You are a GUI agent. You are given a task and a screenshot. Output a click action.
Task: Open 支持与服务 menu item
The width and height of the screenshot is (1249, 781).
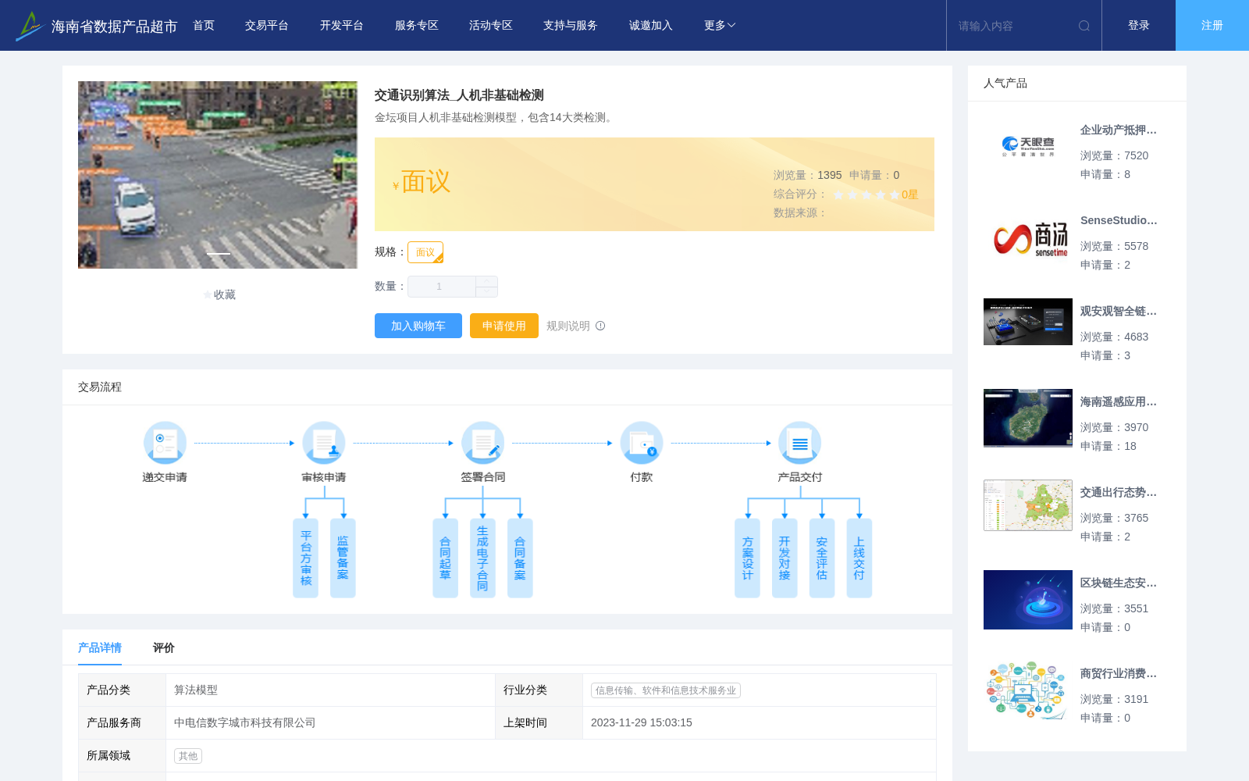pos(571,26)
